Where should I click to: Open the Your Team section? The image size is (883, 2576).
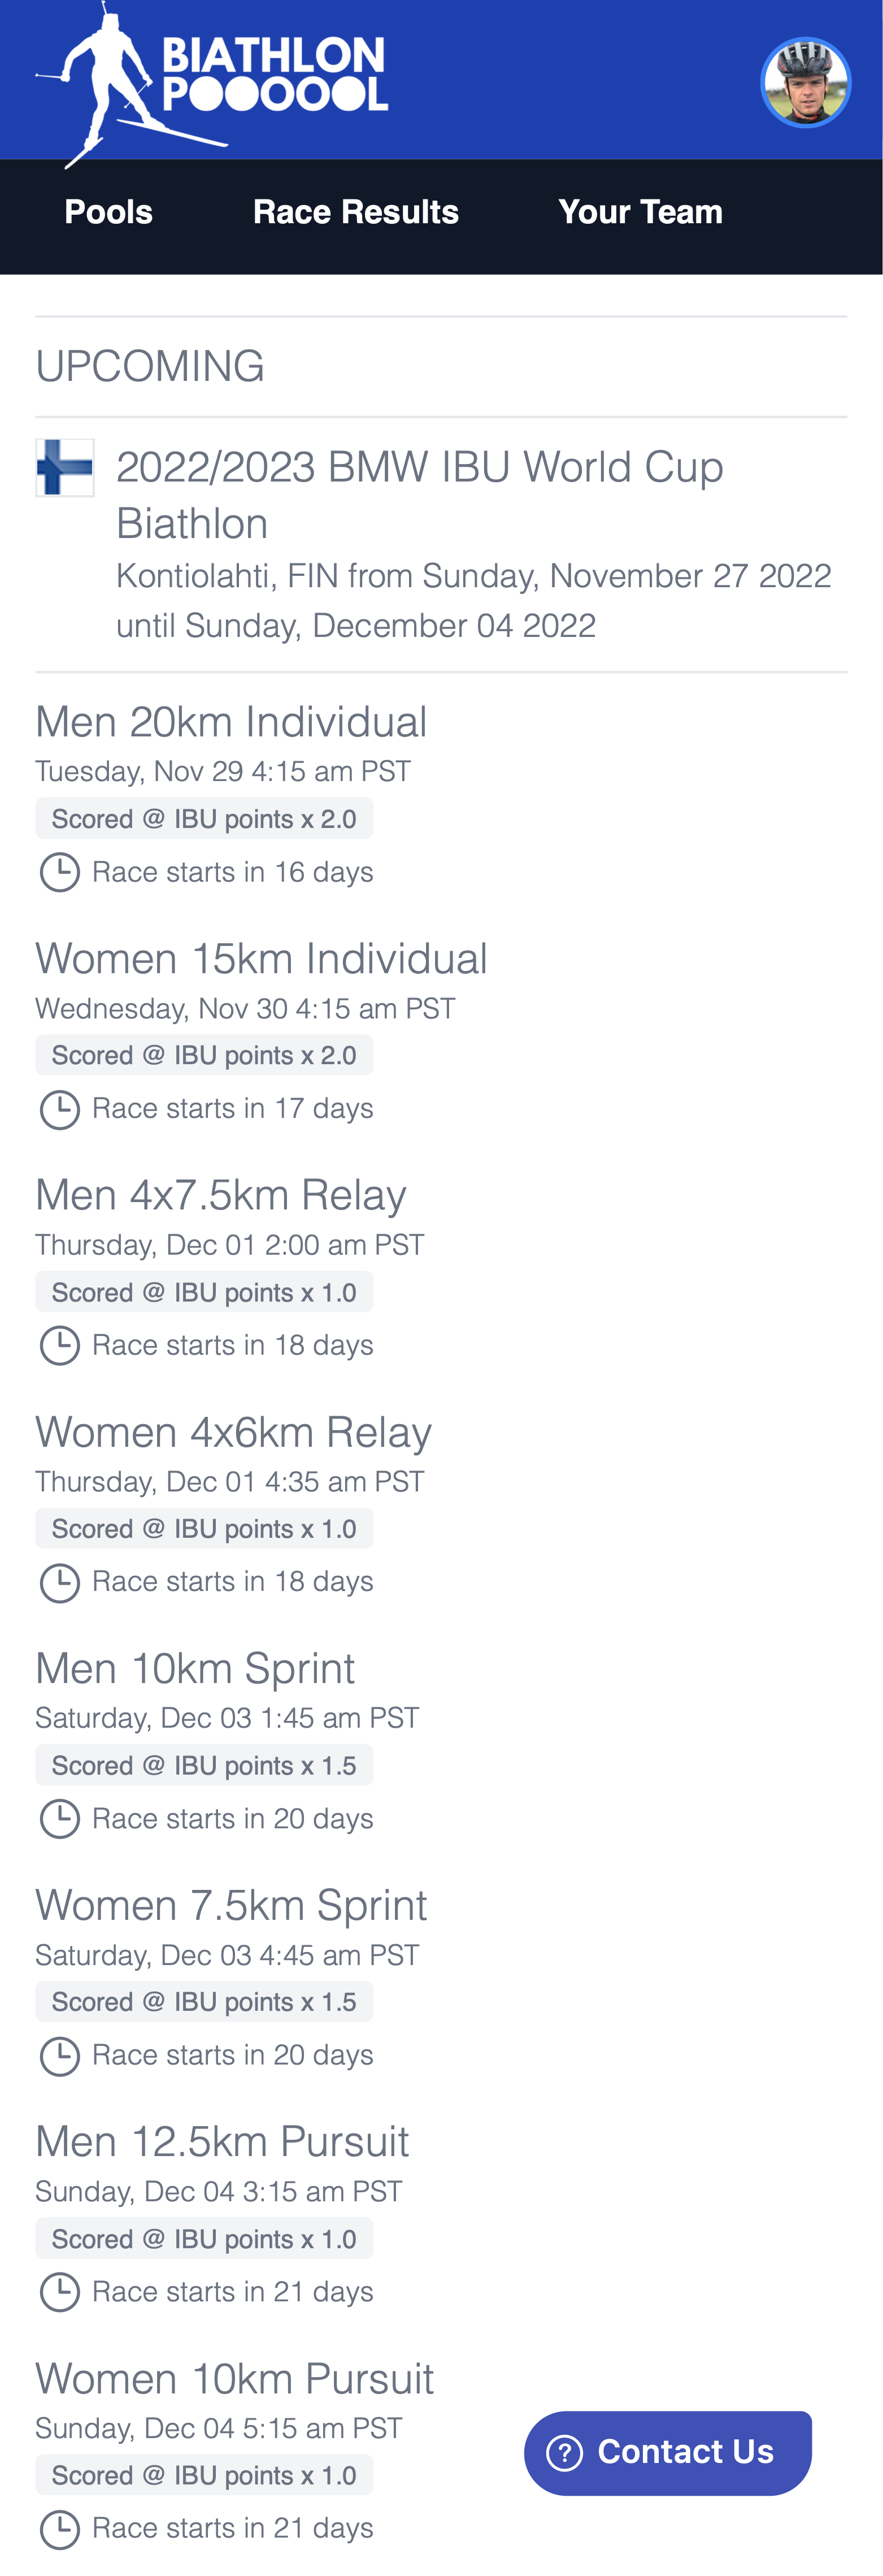pyautogui.click(x=640, y=212)
